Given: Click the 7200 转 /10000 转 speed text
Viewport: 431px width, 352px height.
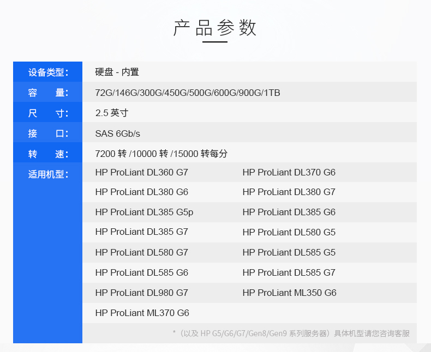Looking at the screenshot, I should 161,154.
